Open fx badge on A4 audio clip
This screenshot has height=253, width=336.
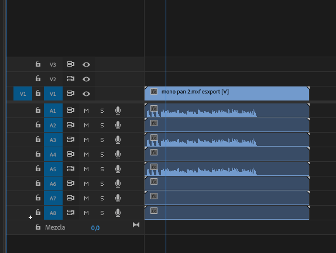pyautogui.click(x=154, y=153)
